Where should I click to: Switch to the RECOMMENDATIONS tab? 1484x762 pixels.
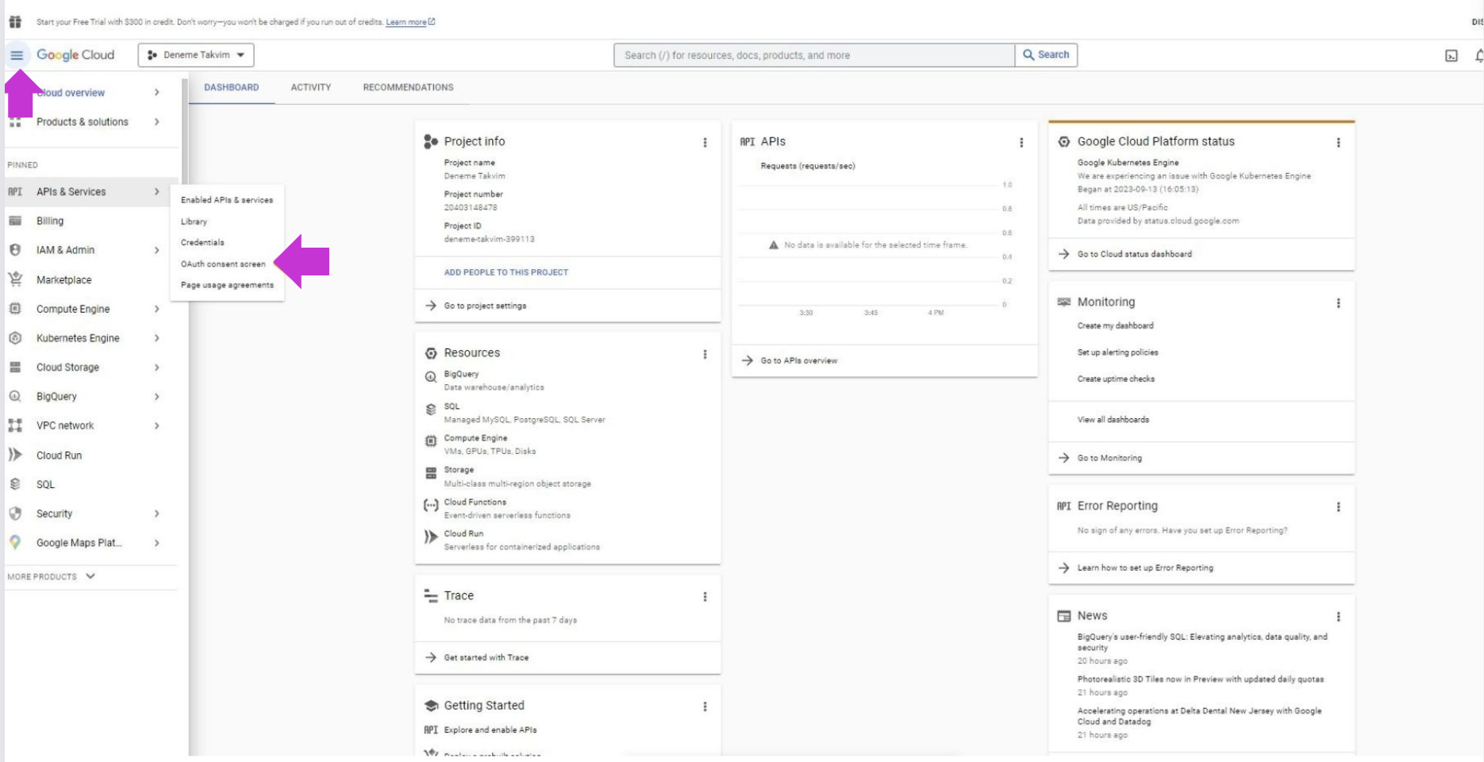click(408, 87)
